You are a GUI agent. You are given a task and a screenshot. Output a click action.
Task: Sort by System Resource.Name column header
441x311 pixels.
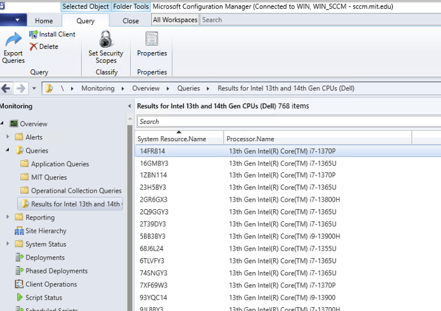click(x=179, y=137)
